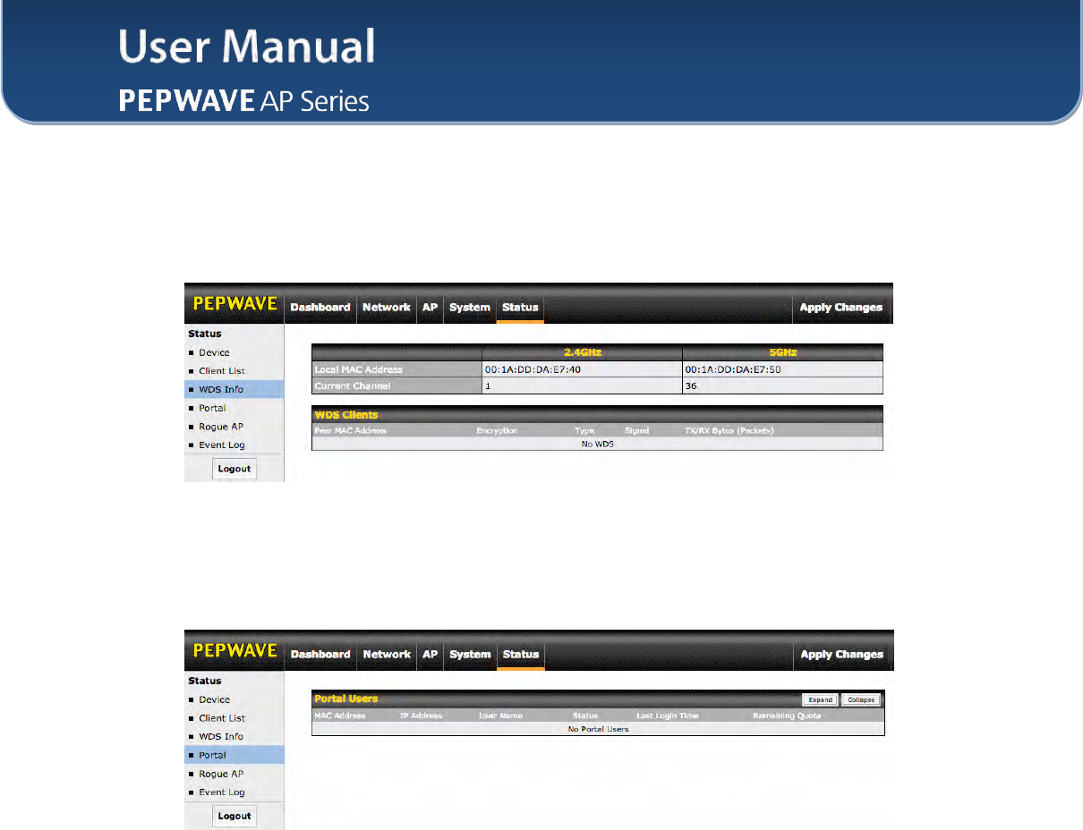Image resolution: width=1083 pixels, height=830 pixels.
Task: Click the 5GHz column header
Action: tap(783, 352)
